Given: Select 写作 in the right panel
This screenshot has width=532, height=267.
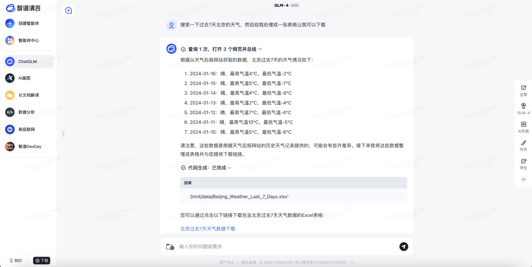Looking at the screenshot, I should [523, 146].
